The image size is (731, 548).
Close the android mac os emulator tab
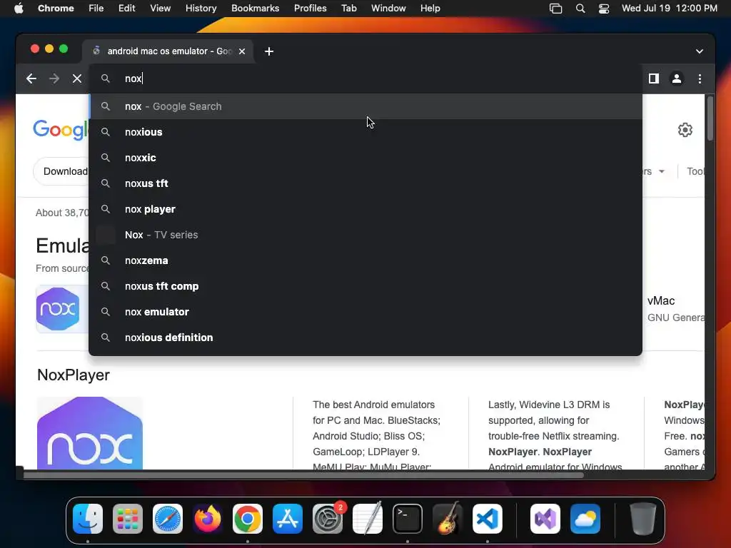(242, 51)
